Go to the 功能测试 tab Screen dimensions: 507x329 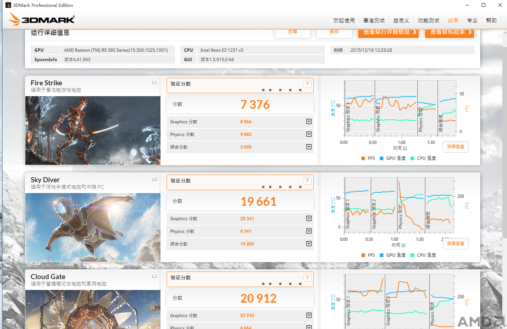click(x=429, y=21)
